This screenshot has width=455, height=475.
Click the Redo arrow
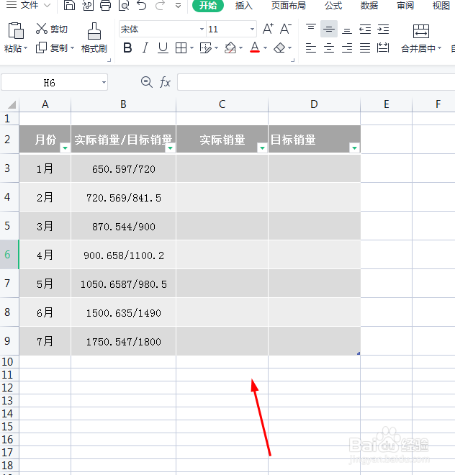(160, 5)
